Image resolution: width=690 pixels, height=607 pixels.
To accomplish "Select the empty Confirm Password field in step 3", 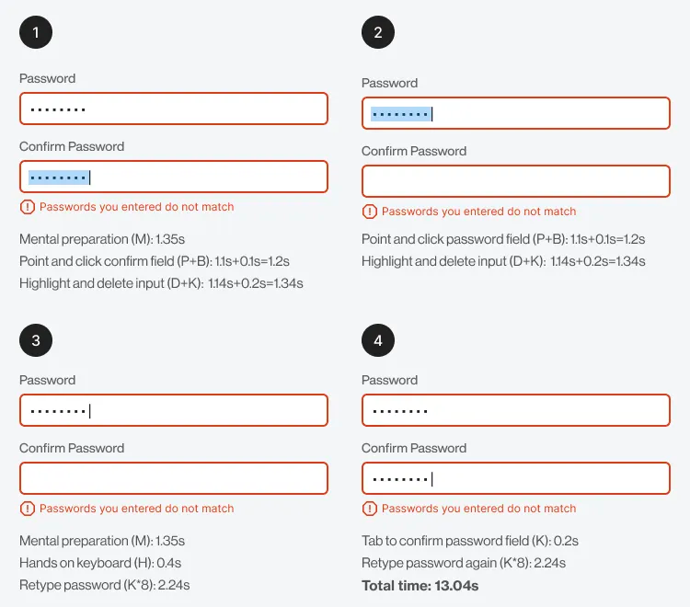I will tap(173, 478).
